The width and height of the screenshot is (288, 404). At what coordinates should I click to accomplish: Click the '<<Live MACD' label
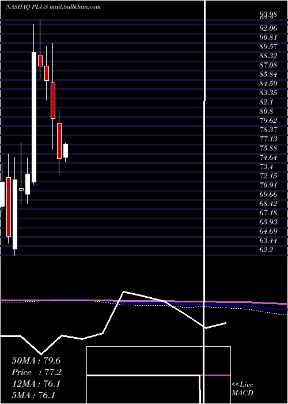pos(242,389)
